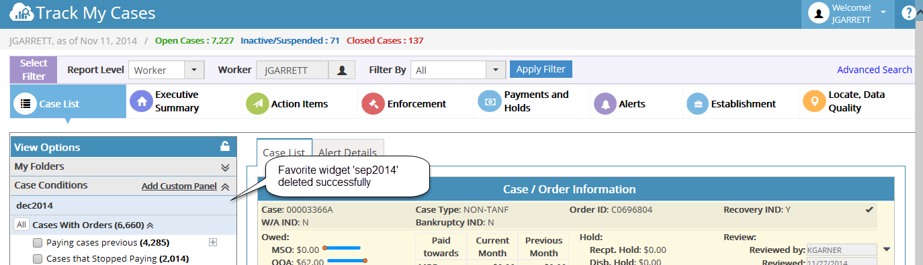Click the Select Filter button
The width and height of the screenshot is (923, 265).
coord(34,70)
